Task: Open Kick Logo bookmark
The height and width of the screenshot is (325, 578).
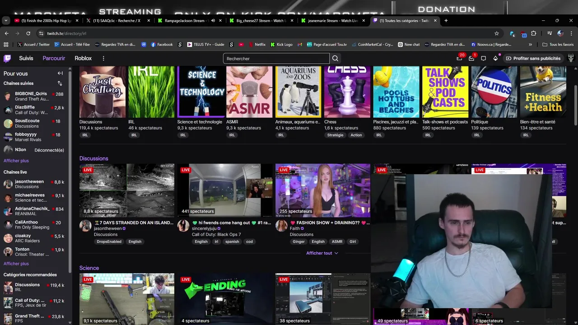Action: coord(281,44)
